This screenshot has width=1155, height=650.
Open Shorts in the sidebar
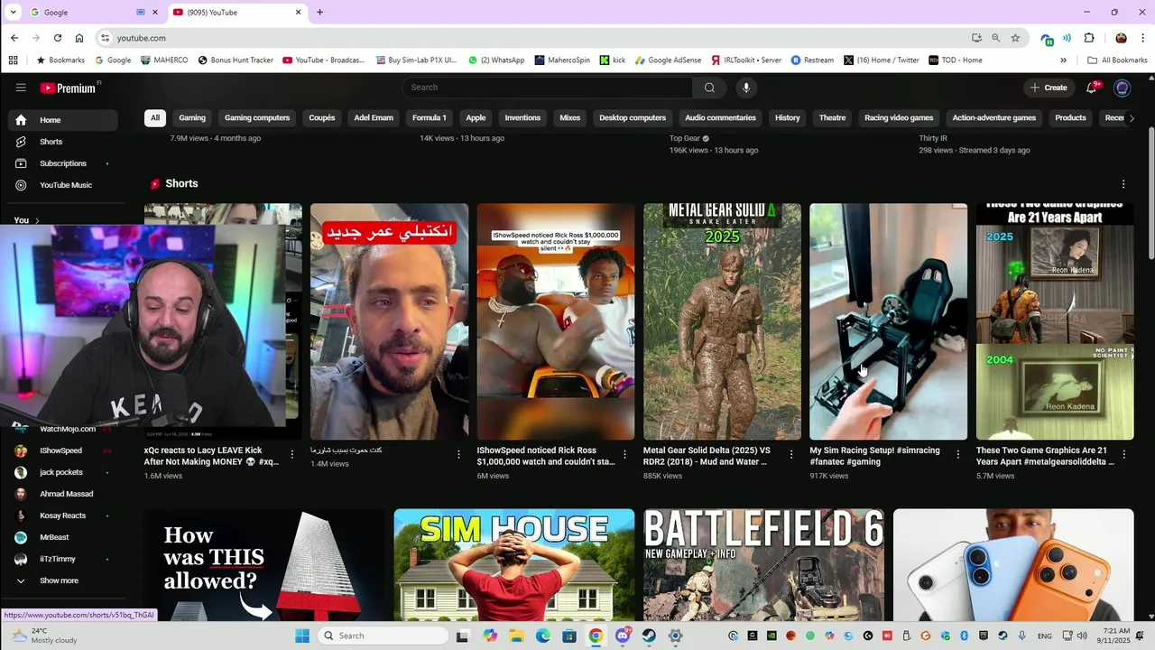(63, 142)
